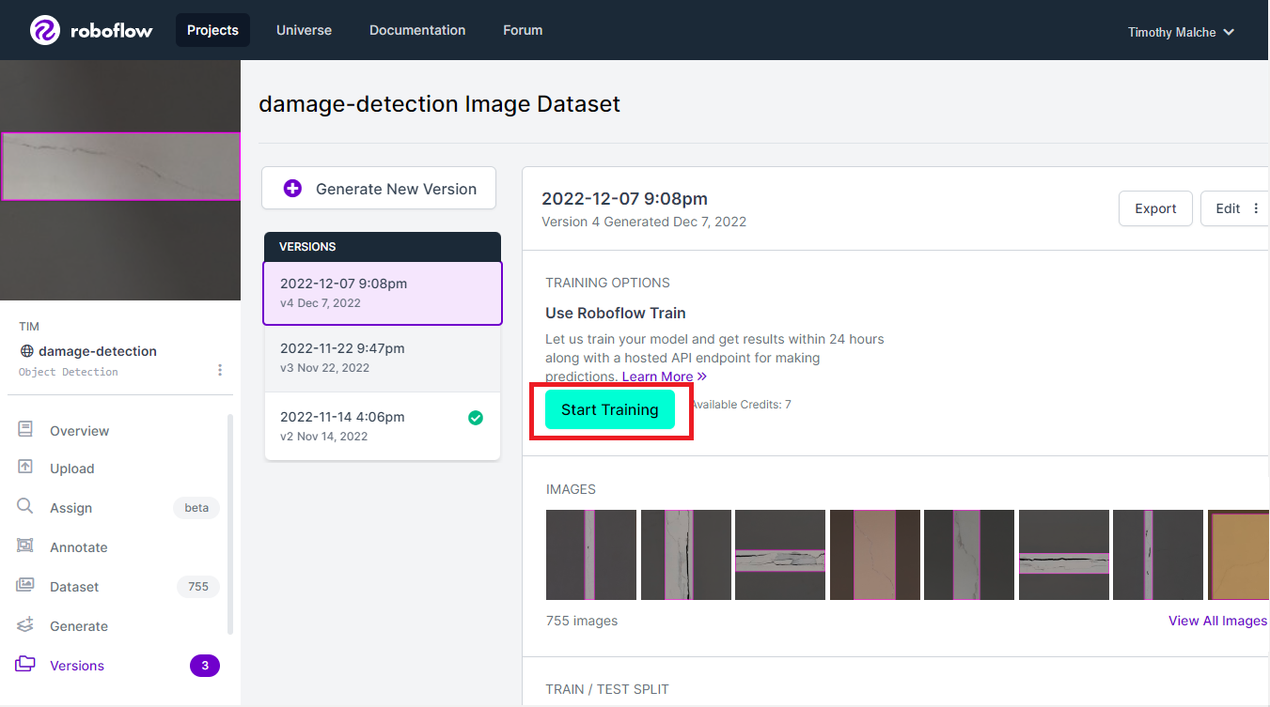Go to Universe in top navigation
The width and height of the screenshot is (1270, 707).
point(304,30)
